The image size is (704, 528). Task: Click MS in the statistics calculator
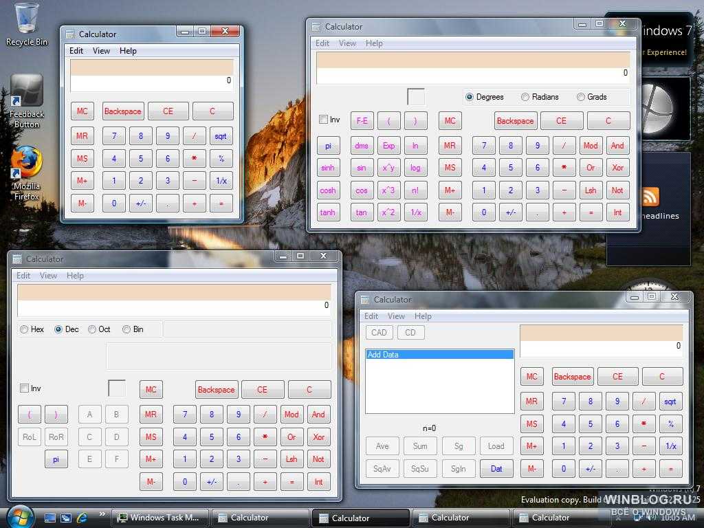[x=532, y=423]
